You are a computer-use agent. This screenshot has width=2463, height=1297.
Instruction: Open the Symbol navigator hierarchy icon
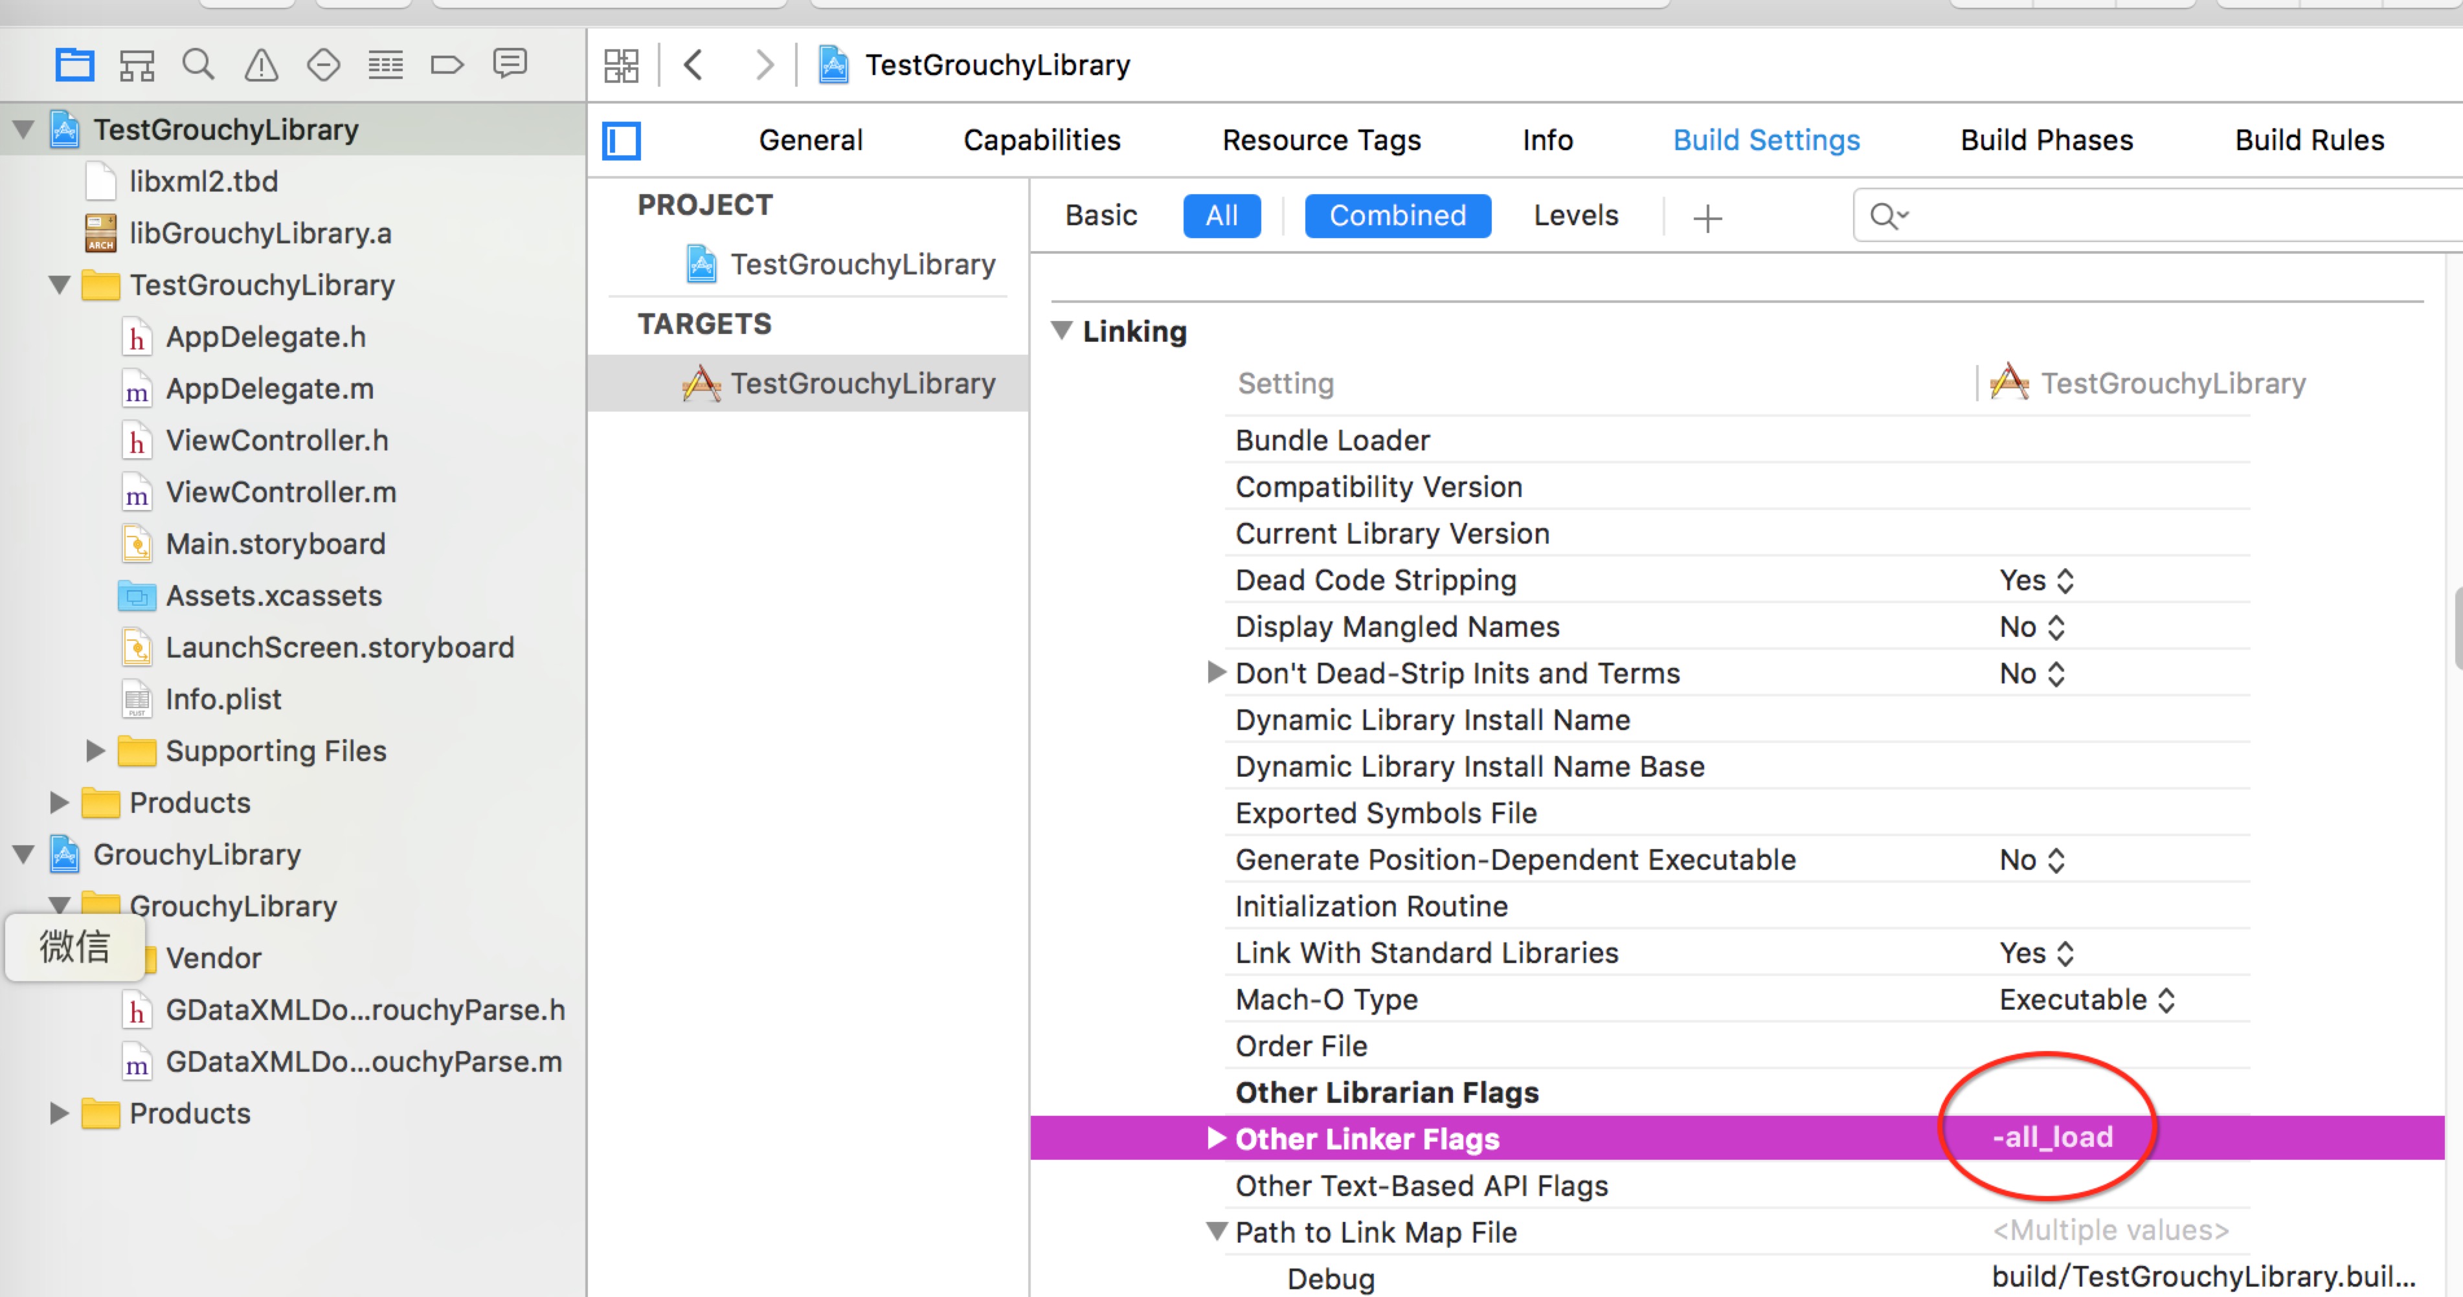click(137, 65)
